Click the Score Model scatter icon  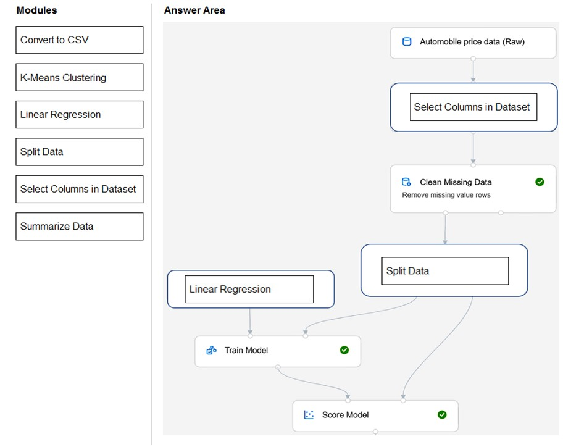pos(309,415)
